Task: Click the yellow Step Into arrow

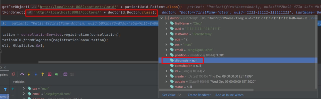Action: pos(29,74)
